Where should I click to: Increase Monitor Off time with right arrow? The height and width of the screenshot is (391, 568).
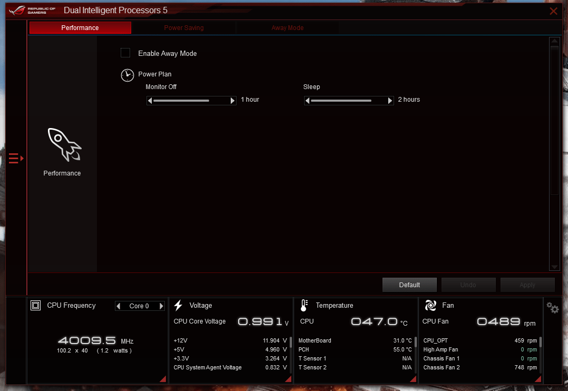(x=232, y=101)
